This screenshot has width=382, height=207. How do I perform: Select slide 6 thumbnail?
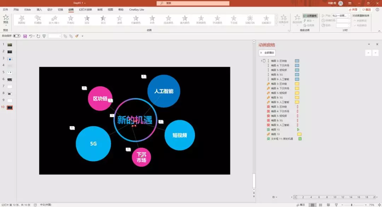point(10,80)
